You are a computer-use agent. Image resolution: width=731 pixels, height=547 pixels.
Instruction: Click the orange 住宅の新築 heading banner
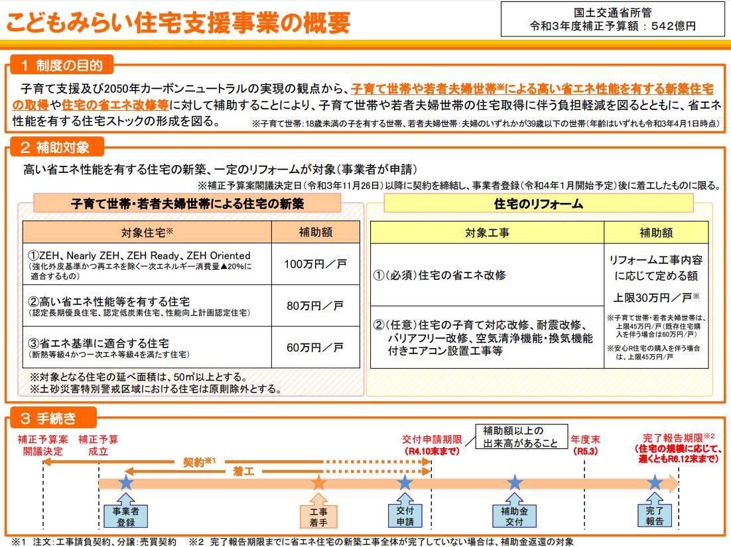click(187, 204)
